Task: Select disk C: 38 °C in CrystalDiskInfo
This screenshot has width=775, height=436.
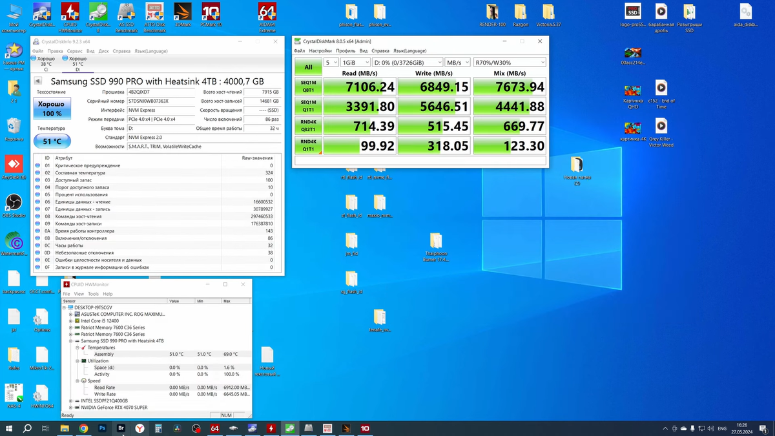Action: [45, 63]
